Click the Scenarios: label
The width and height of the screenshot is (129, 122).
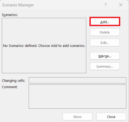[10, 15]
